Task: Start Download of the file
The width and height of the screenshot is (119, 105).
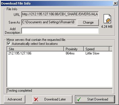Action: coord(95,99)
